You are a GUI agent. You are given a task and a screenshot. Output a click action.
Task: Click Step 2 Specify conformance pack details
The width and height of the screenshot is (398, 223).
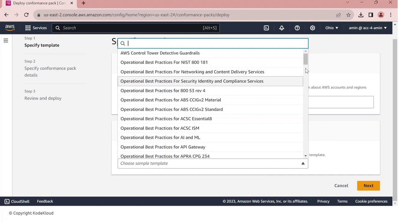pyautogui.click(x=50, y=72)
